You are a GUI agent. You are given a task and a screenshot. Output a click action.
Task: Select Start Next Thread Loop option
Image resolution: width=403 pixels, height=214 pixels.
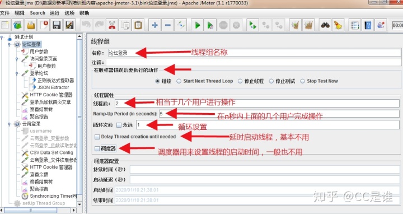(x=179, y=81)
